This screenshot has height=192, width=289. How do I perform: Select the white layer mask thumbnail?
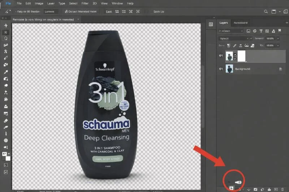coord(241,56)
